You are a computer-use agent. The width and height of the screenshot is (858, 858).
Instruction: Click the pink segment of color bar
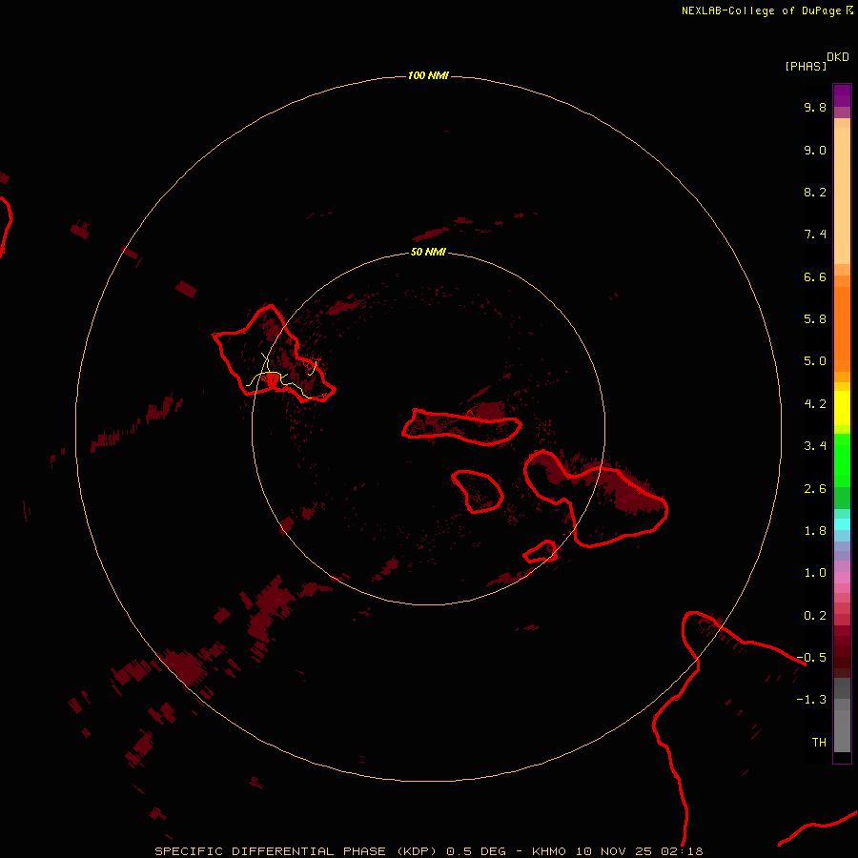pyautogui.click(x=842, y=578)
